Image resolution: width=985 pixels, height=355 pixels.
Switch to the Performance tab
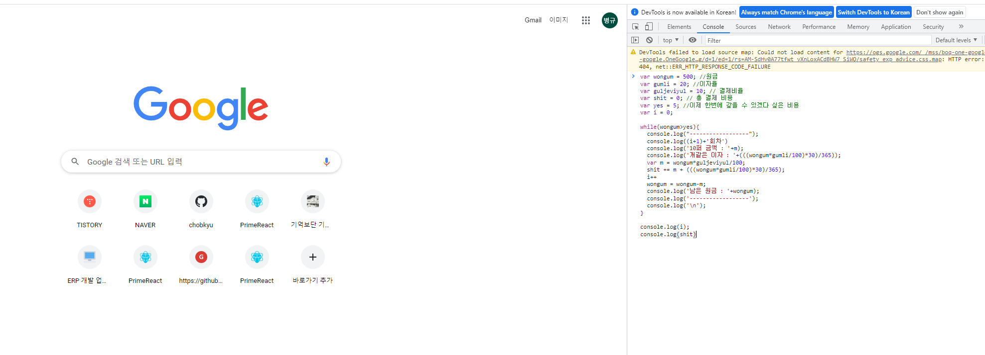pos(819,27)
